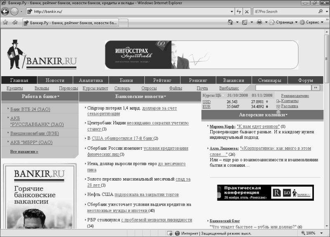Open the Страница menu dropdown
The width and height of the screenshot is (330, 237).
[284, 22]
